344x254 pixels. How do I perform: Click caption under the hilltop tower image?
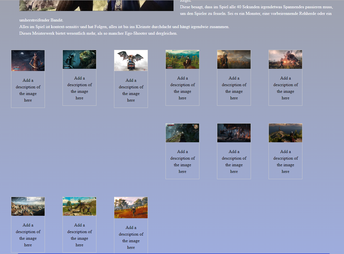click(x=285, y=162)
